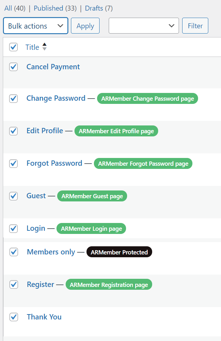
Task: Open the Register page title link
Action: pyautogui.click(x=41, y=284)
